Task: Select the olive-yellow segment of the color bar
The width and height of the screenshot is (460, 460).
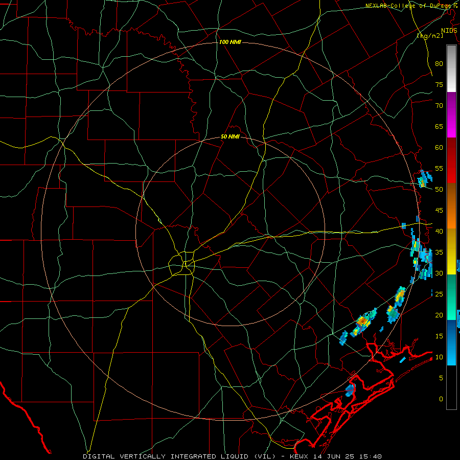Action: [x=451, y=251]
